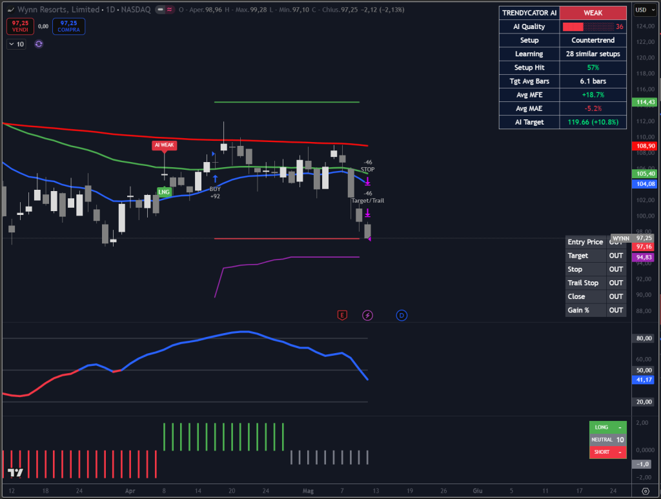The width and height of the screenshot is (661, 499).
Task: Click the OUT value beside Stop
Action: click(x=616, y=269)
